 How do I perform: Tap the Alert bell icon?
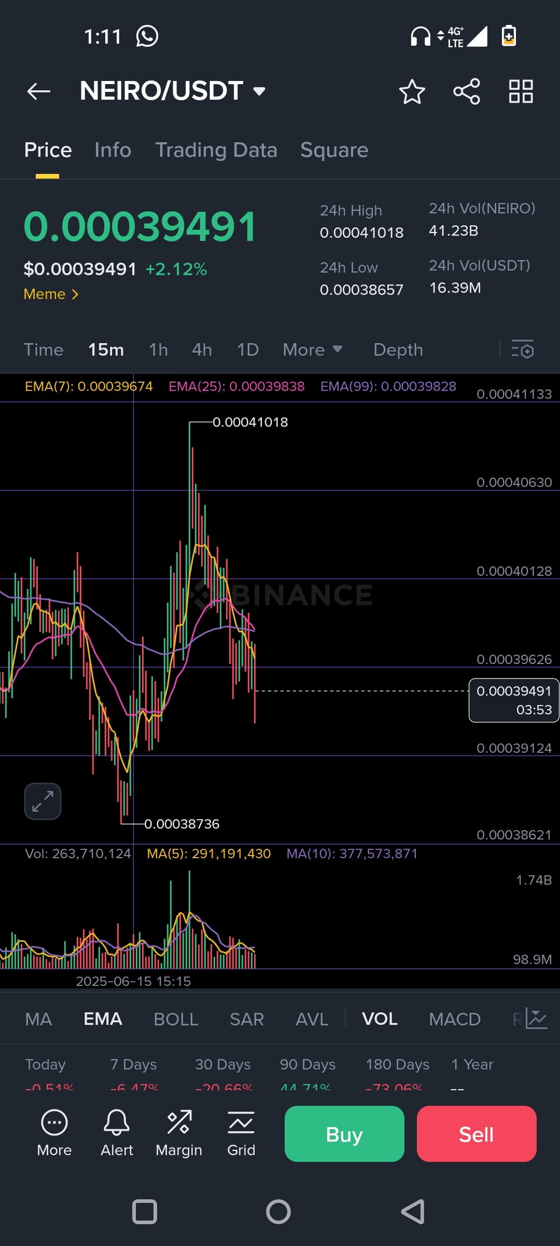tap(117, 1133)
